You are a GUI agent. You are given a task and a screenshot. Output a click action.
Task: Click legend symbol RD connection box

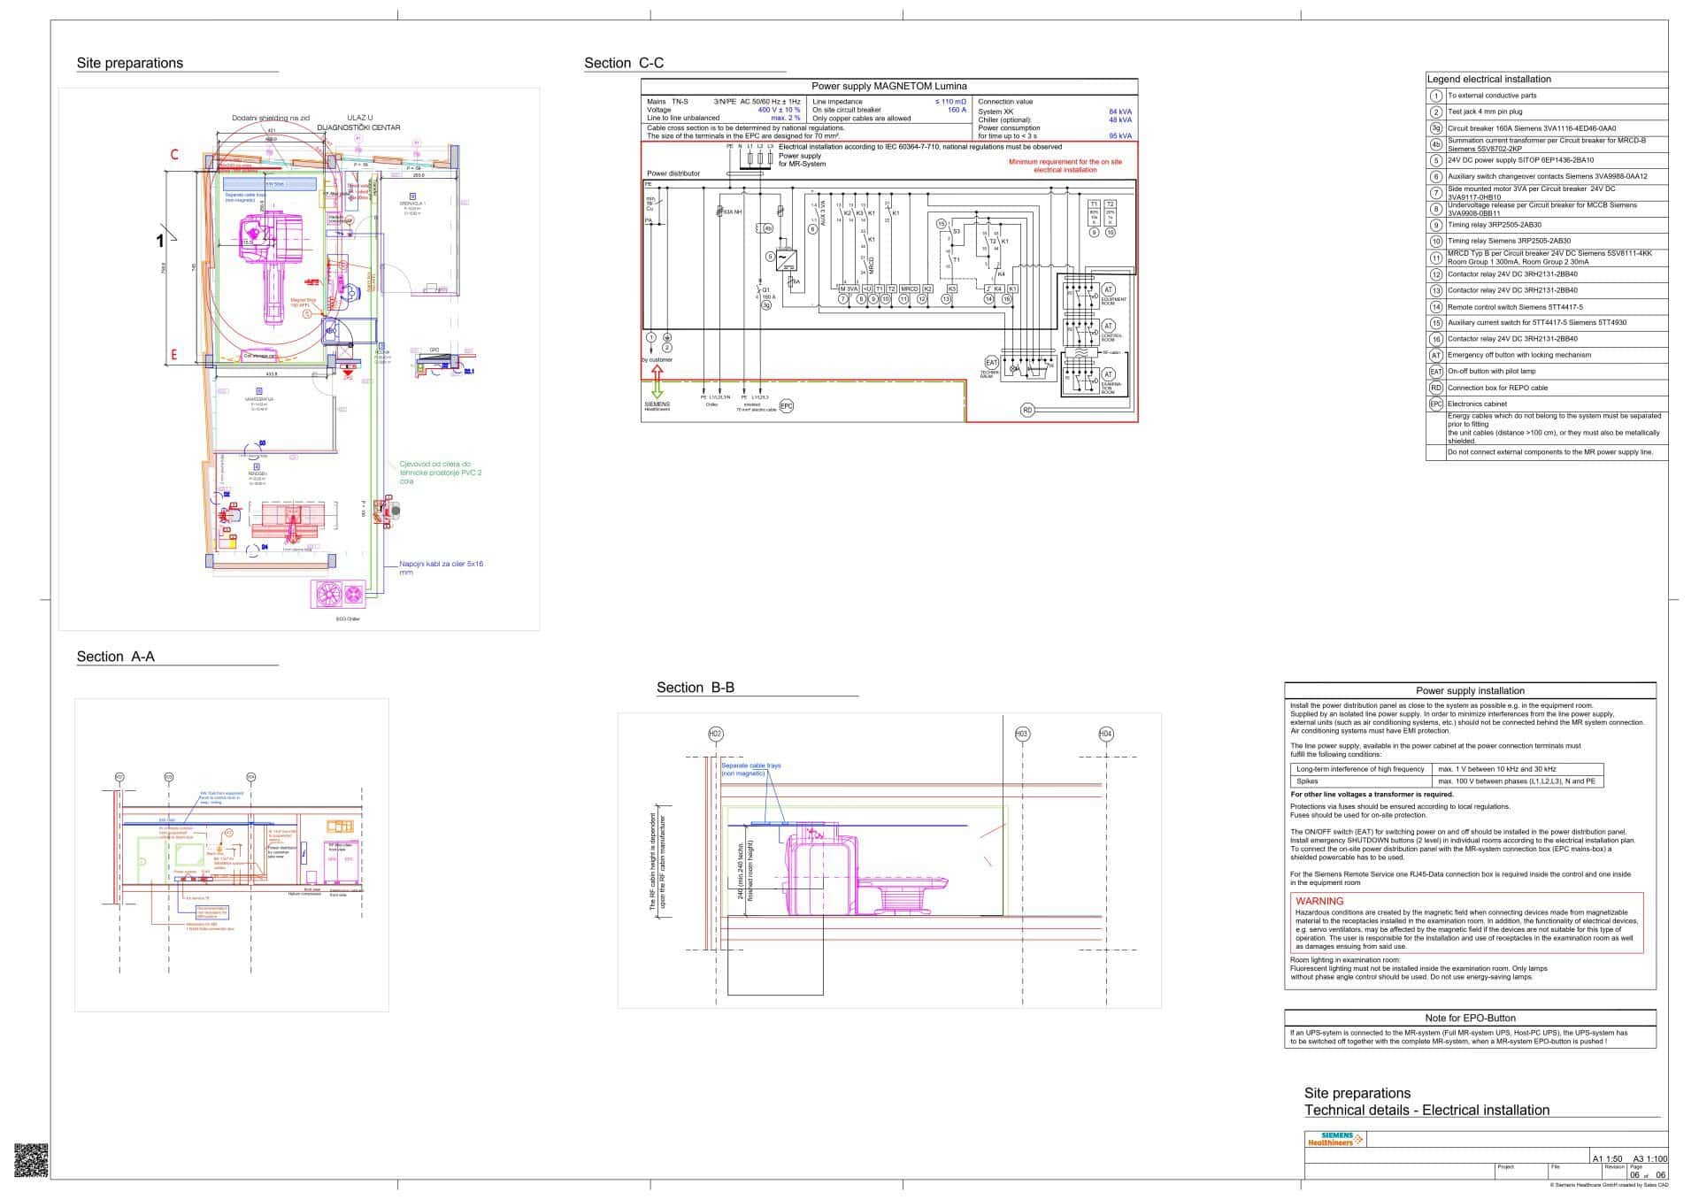pyautogui.click(x=1436, y=388)
